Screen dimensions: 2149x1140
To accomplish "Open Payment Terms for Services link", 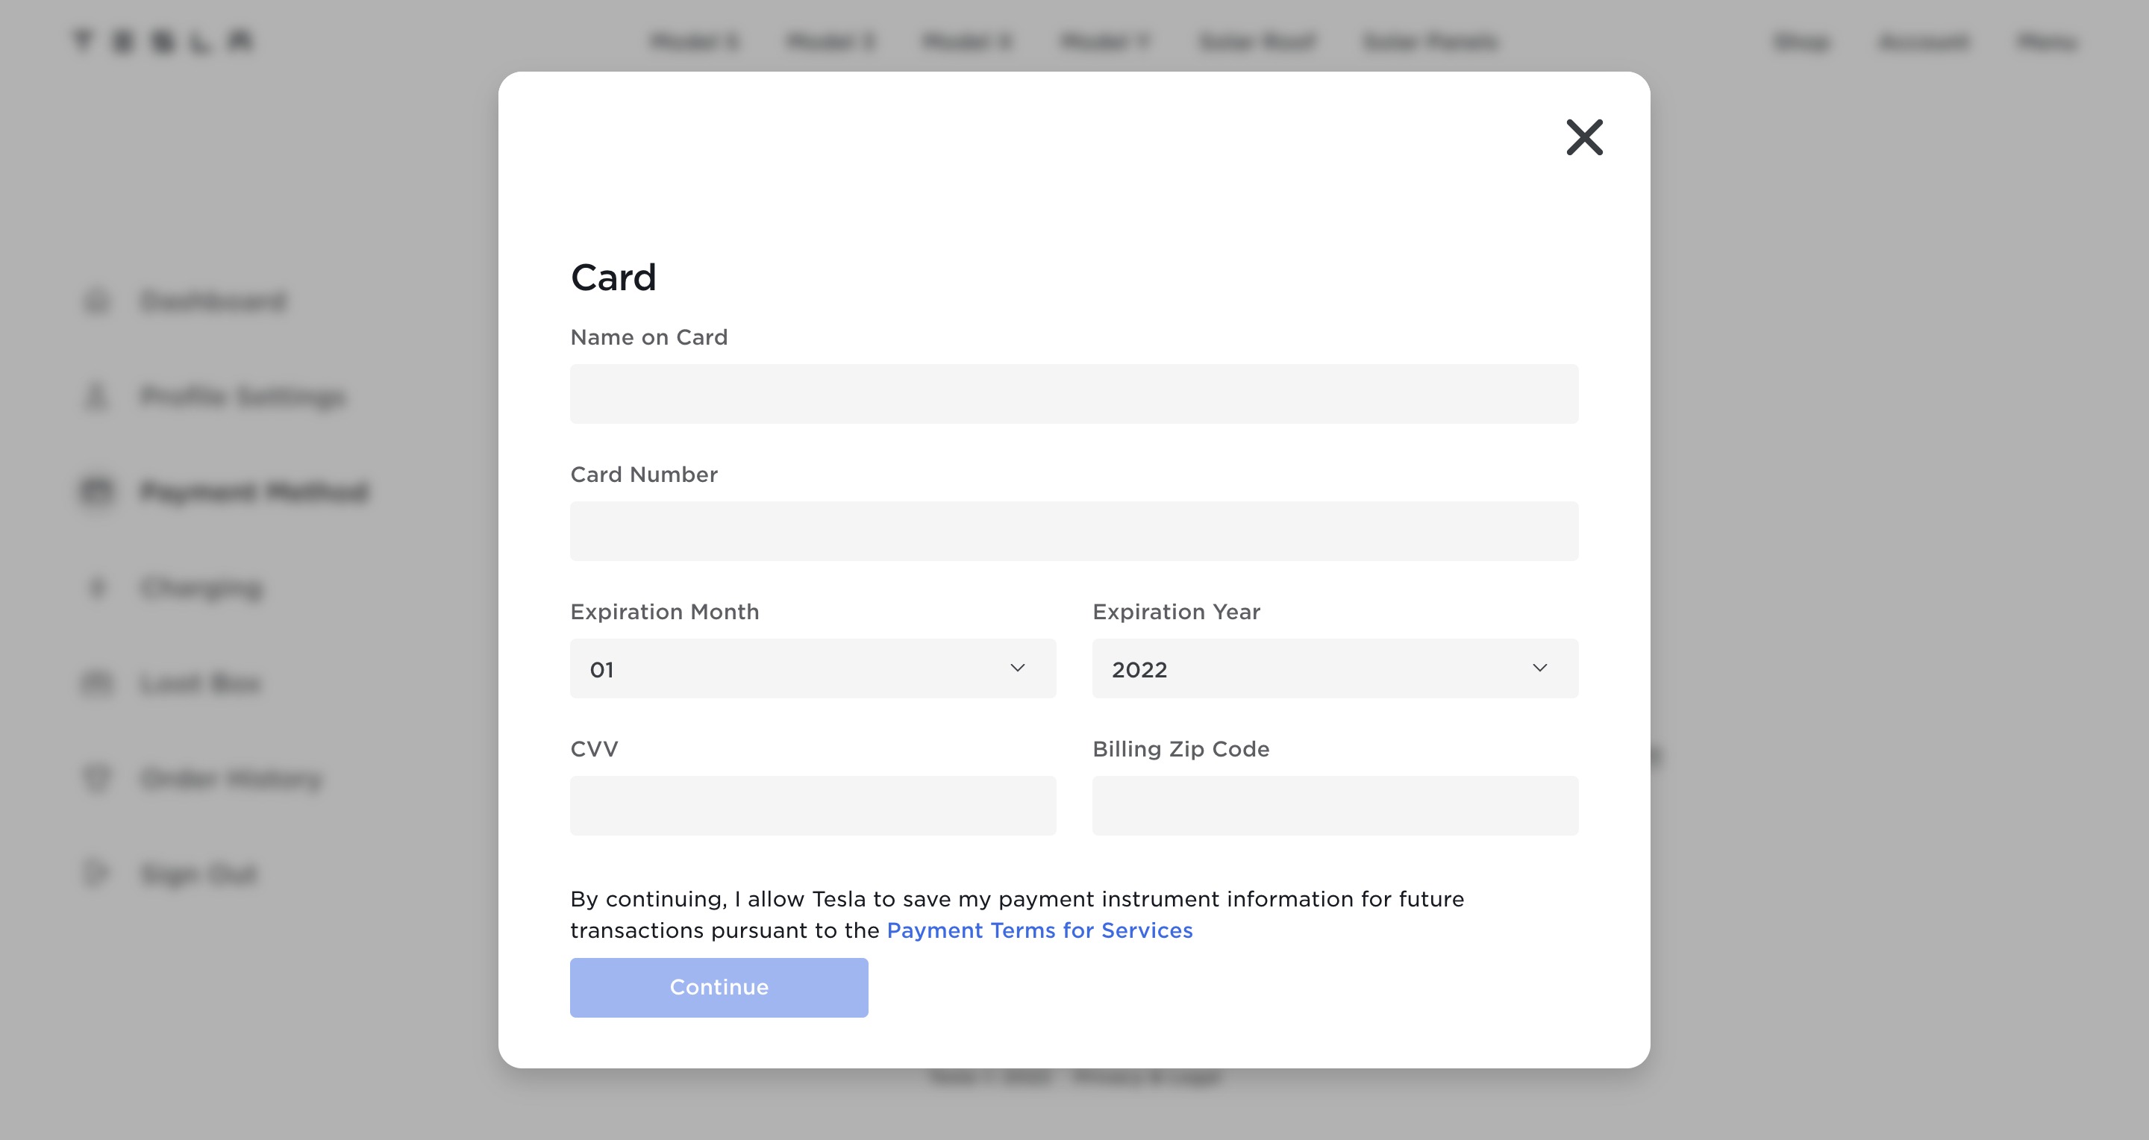I will pyautogui.click(x=1039, y=930).
